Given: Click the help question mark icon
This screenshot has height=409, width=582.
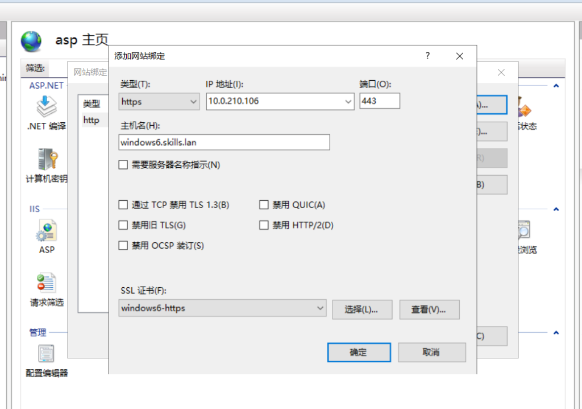Looking at the screenshot, I should point(427,56).
